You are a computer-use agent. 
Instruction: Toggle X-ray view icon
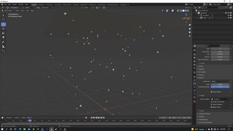point(178,11)
